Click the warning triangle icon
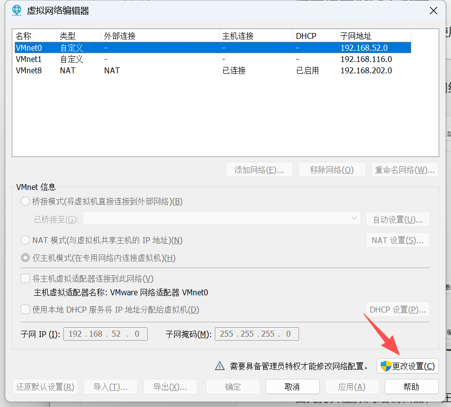The width and height of the screenshot is (451, 407). pyautogui.click(x=220, y=366)
